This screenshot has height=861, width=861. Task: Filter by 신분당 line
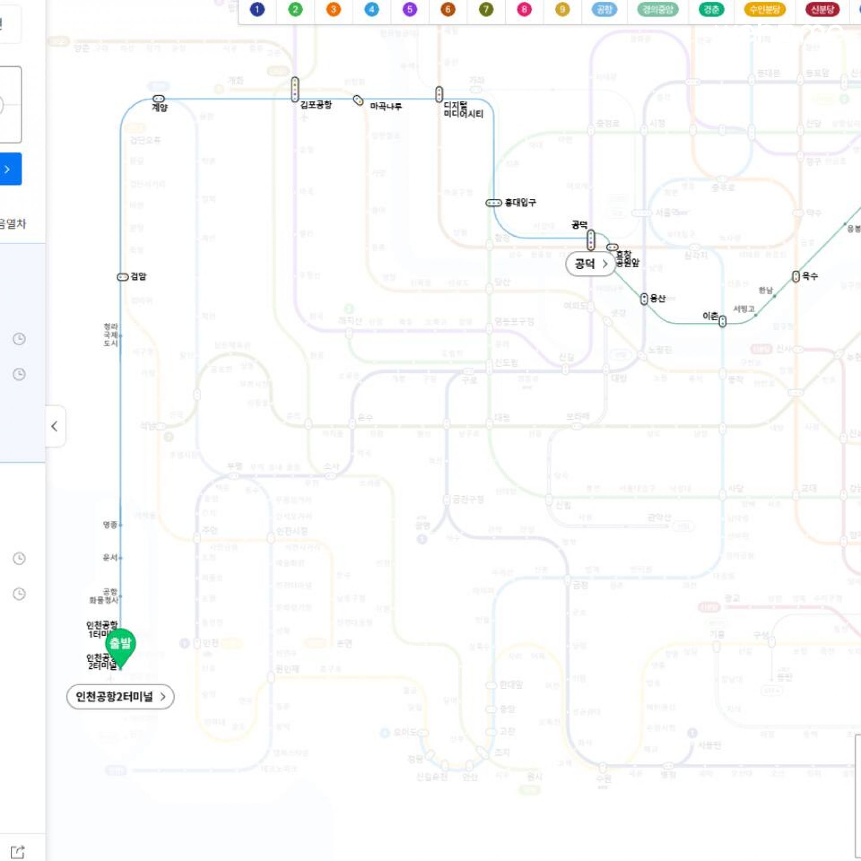tap(823, 9)
